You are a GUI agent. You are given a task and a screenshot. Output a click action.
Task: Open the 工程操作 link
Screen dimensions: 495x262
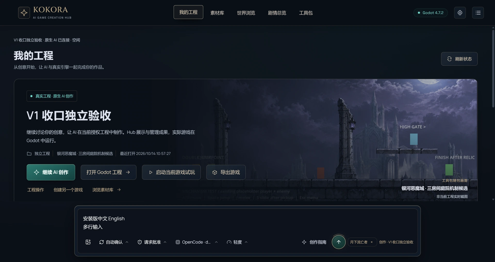(36, 190)
